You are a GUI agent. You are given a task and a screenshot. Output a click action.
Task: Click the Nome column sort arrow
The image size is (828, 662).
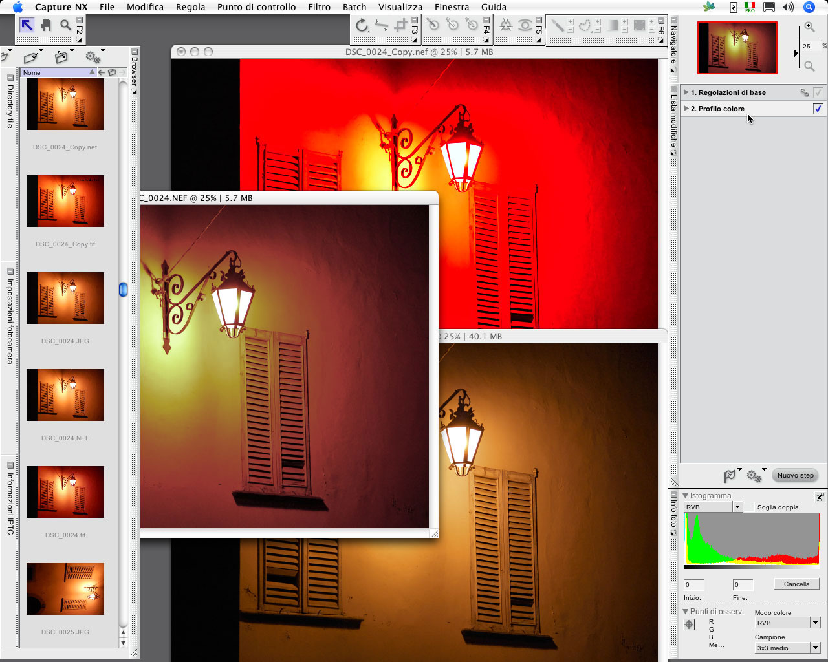(x=92, y=72)
